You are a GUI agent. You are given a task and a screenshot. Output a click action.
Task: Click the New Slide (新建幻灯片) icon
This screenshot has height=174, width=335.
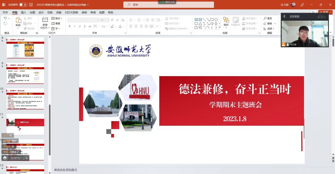[x=45, y=20]
